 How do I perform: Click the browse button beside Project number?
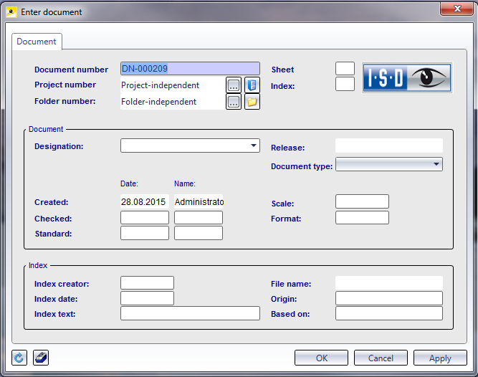click(x=234, y=85)
